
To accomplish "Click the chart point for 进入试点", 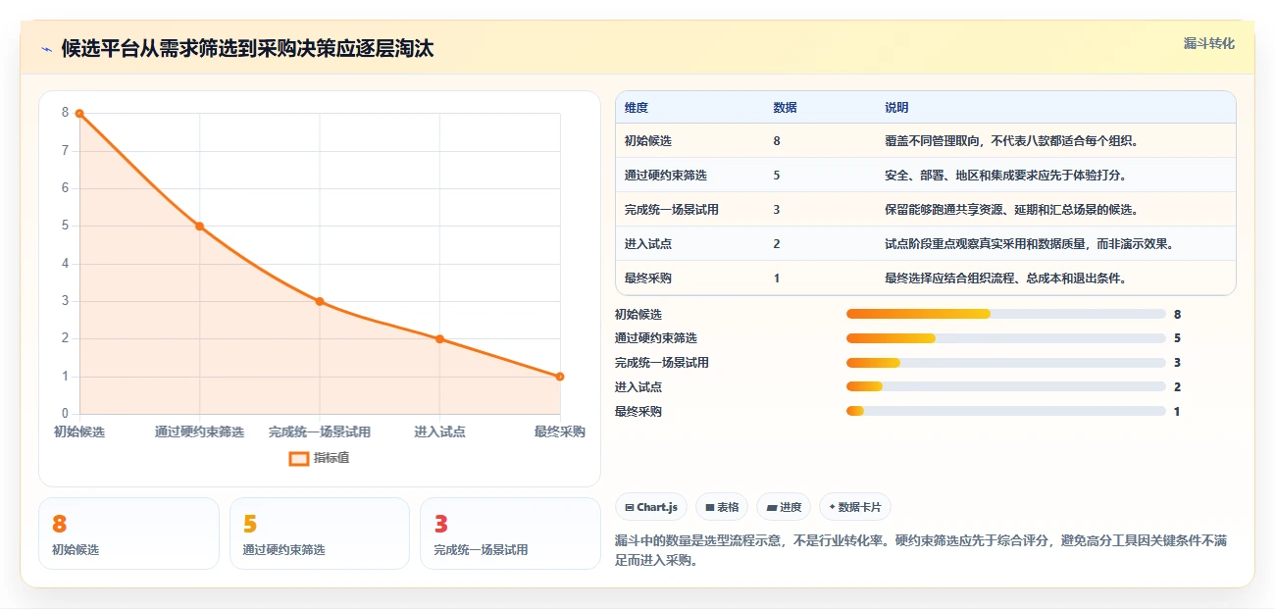I will 439,339.
